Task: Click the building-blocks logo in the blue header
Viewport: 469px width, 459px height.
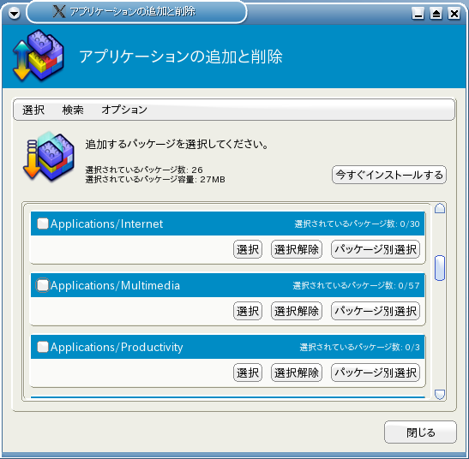Action: click(x=39, y=56)
